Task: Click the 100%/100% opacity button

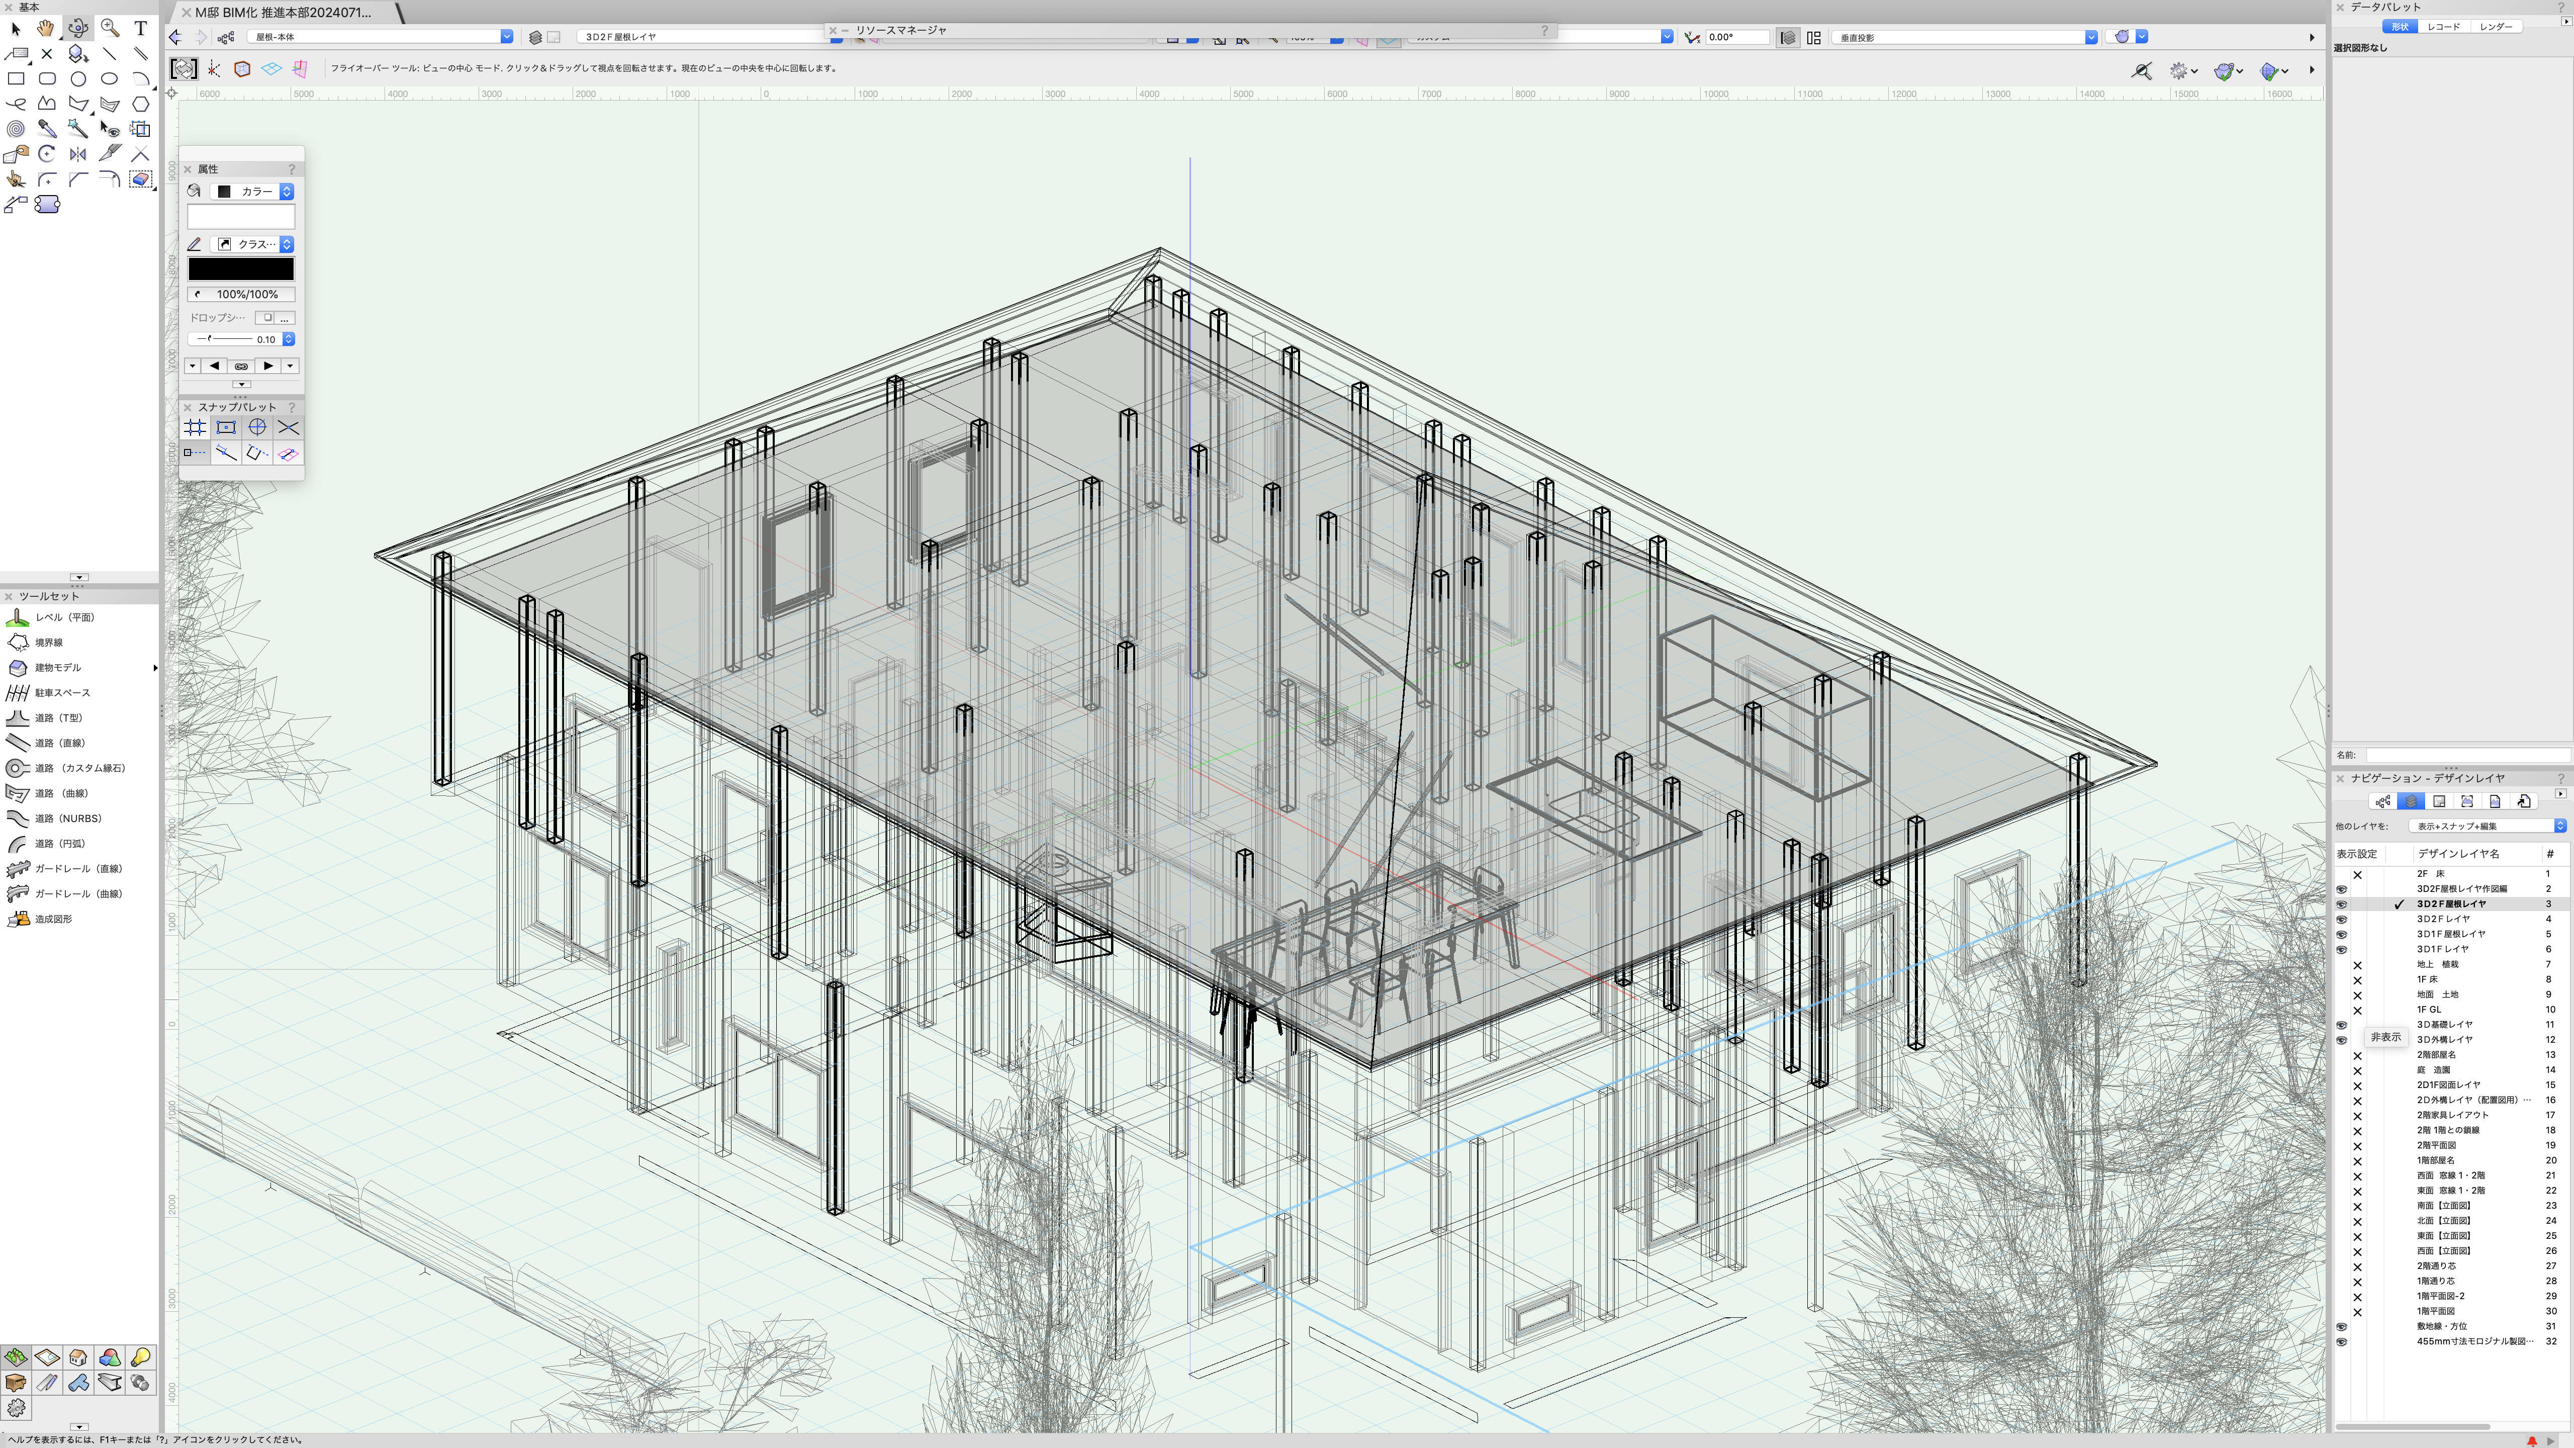Action: tap(241, 295)
